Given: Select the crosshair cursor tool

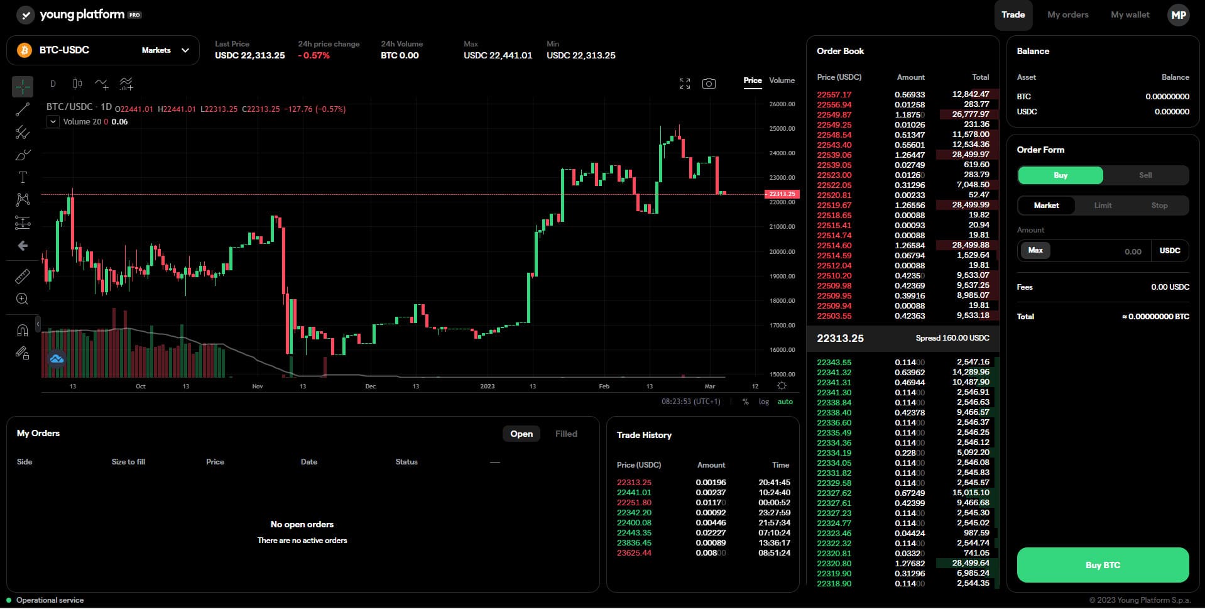Looking at the screenshot, I should tap(23, 86).
